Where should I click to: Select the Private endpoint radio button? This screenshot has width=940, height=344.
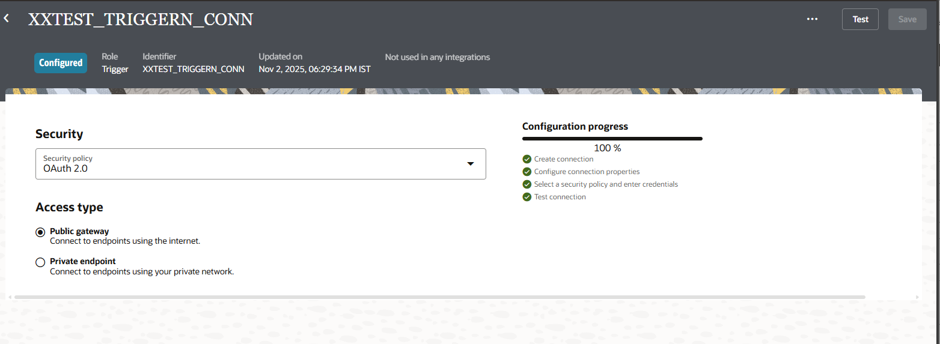click(40, 262)
